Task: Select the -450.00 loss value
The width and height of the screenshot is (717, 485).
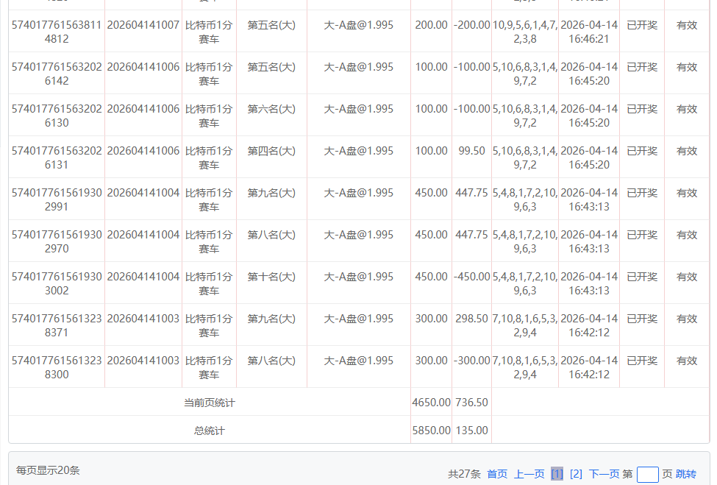Action: [x=471, y=277]
